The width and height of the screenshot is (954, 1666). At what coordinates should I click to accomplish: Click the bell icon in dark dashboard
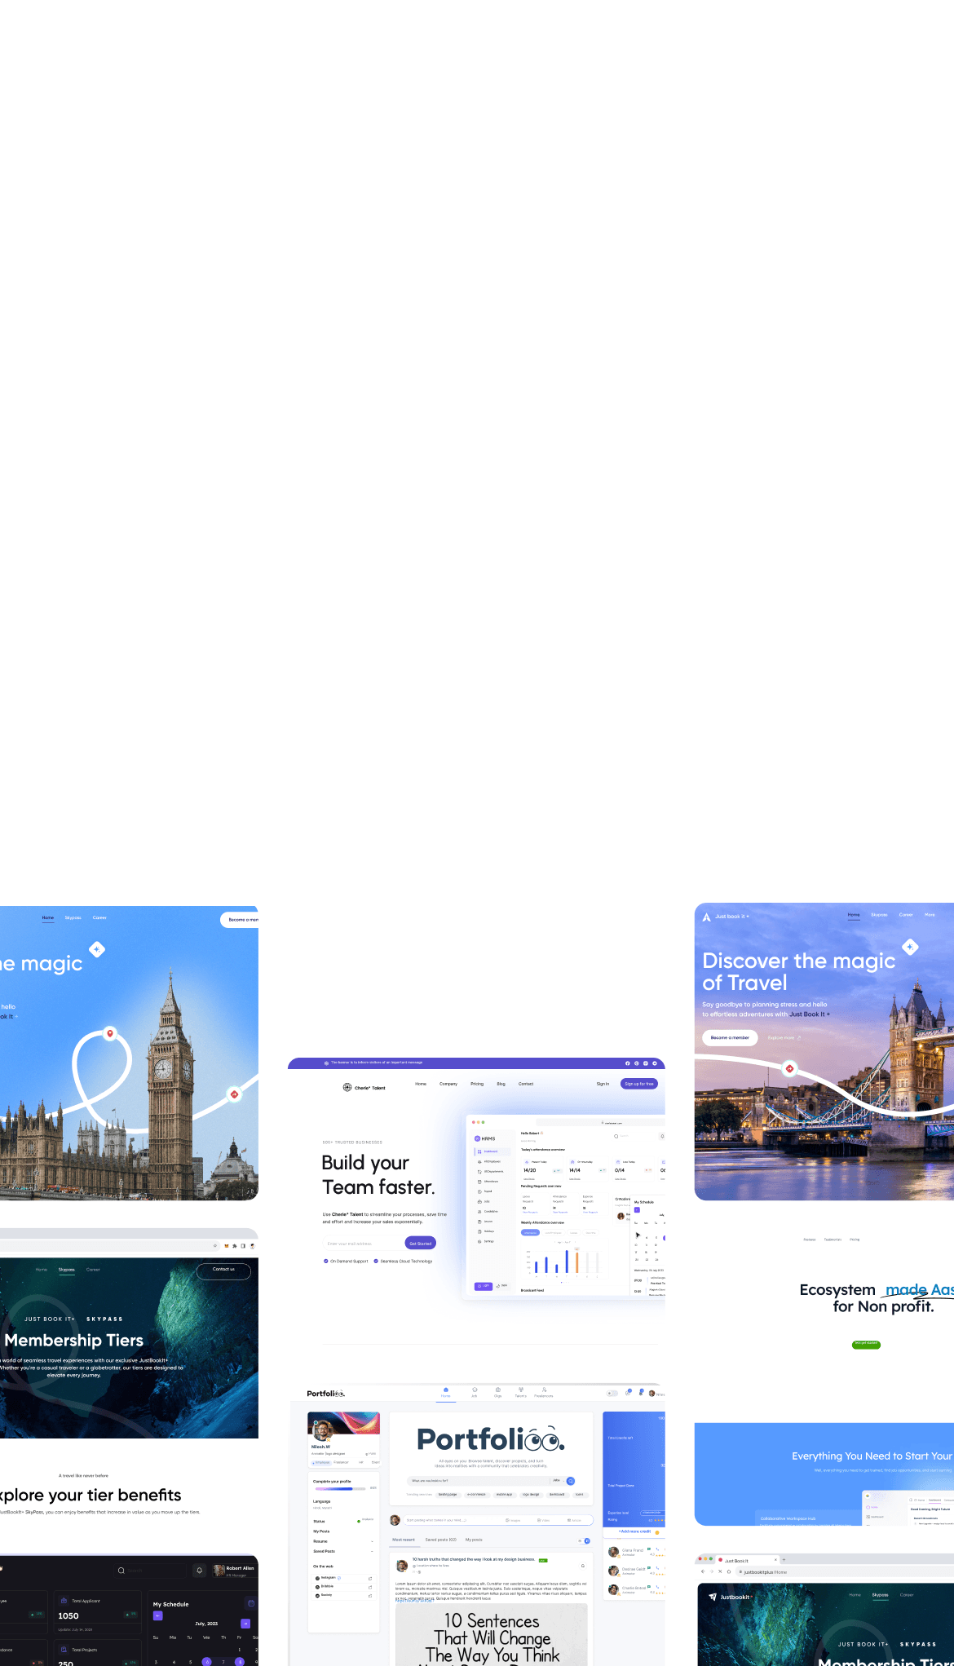(x=199, y=1571)
